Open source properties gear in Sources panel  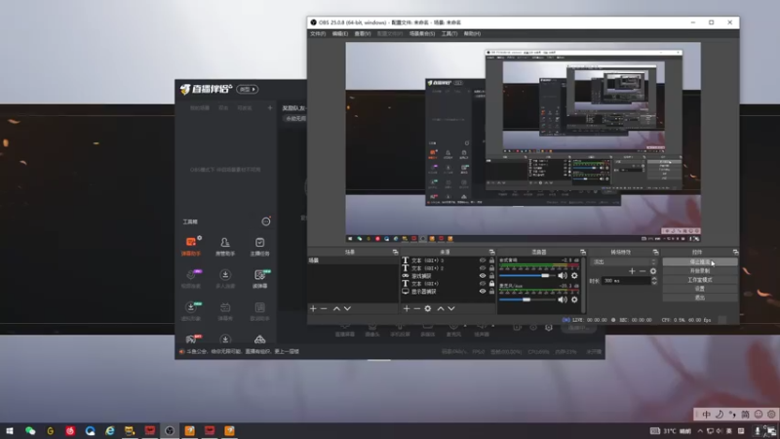coord(428,308)
